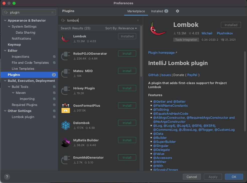Image resolution: width=247 pixels, height=183 pixels.
Task: Click the project-level icon beside Build Tools
Action: coord(54,87)
